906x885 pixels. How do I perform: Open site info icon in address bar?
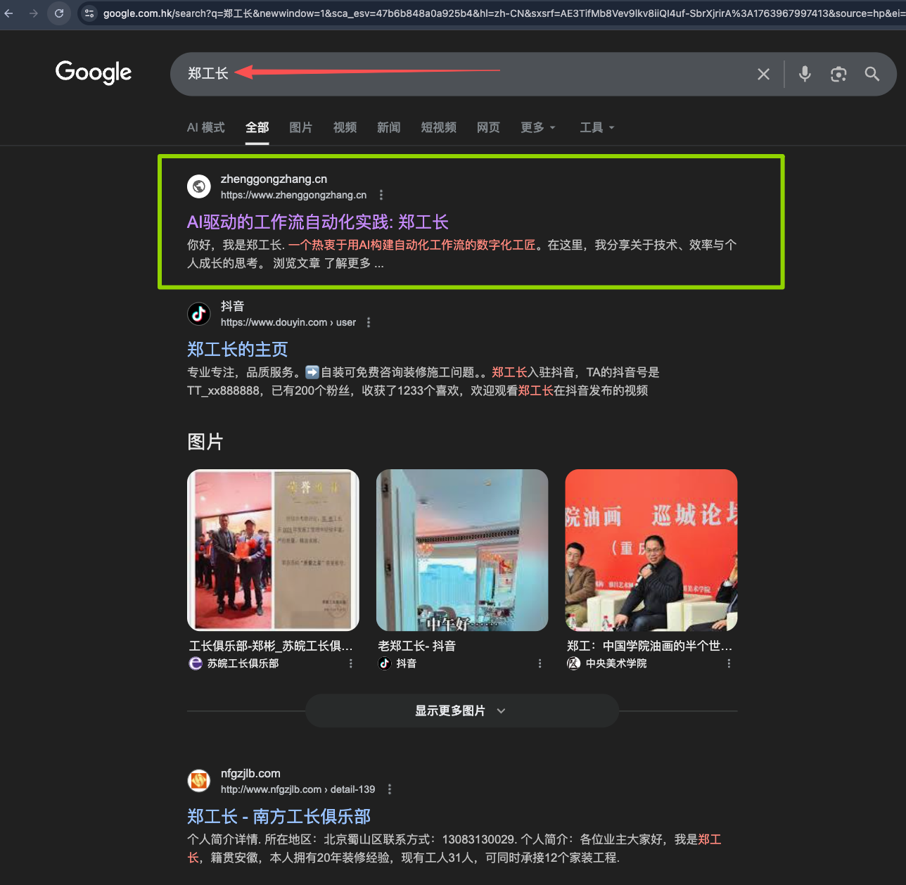(89, 13)
